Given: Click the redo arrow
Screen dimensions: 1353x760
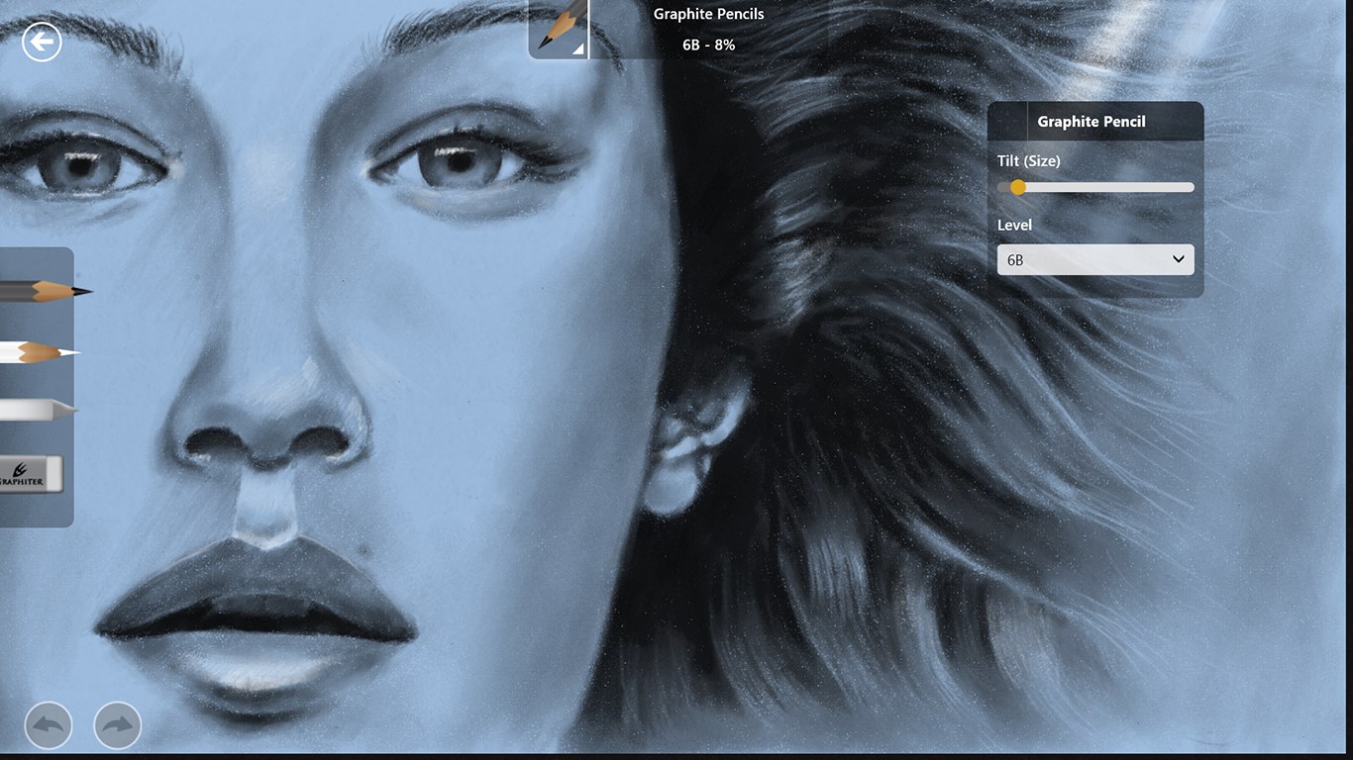Looking at the screenshot, I should tap(116, 725).
